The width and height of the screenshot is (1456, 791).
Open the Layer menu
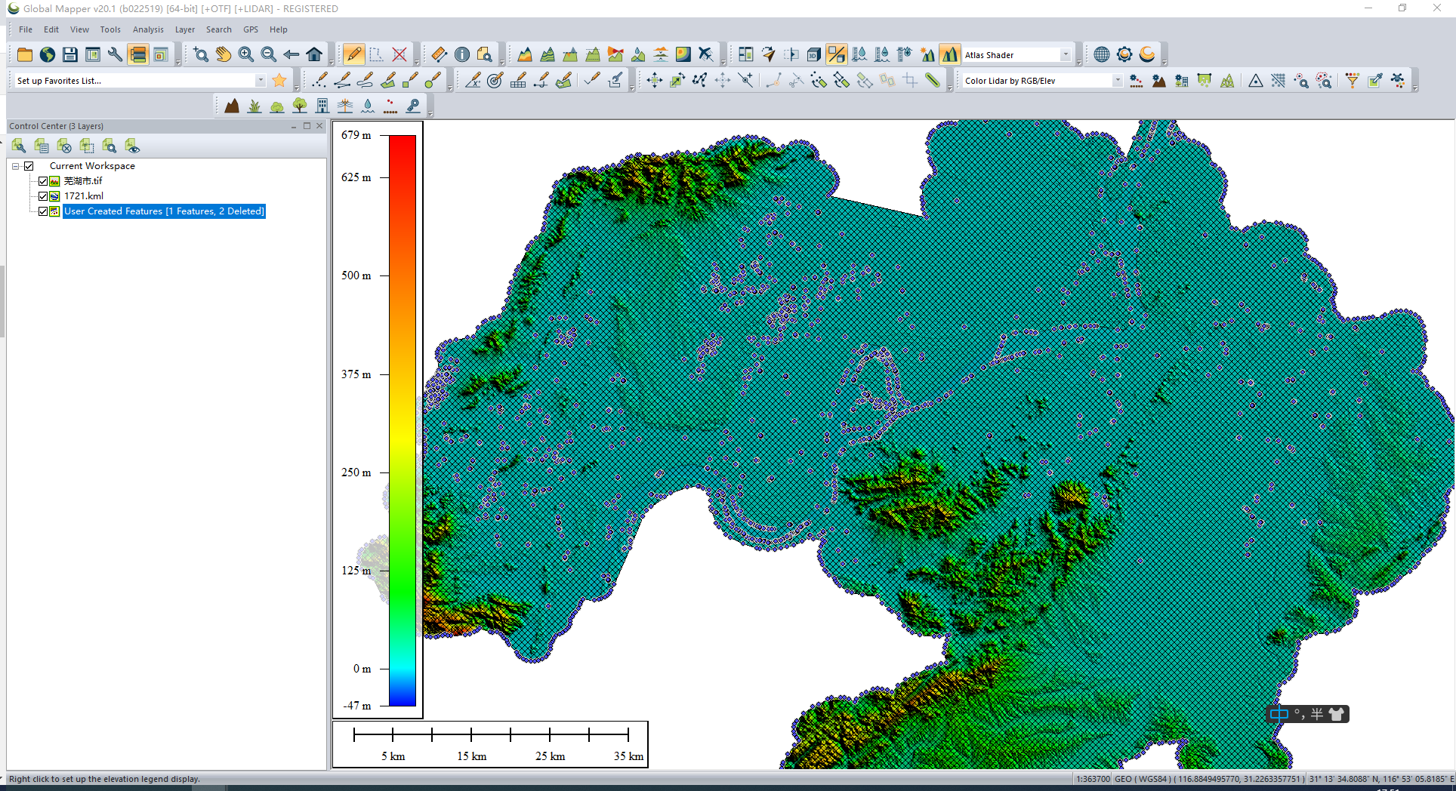coord(184,29)
